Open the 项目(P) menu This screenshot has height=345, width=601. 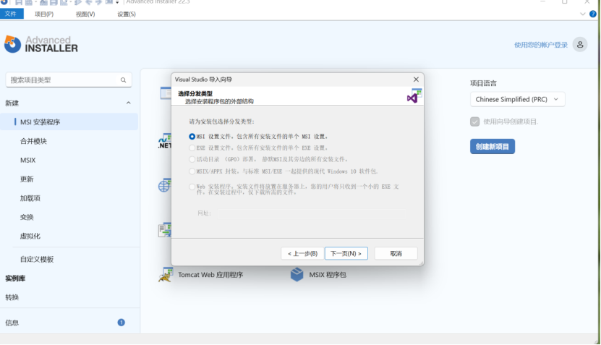(44, 14)
